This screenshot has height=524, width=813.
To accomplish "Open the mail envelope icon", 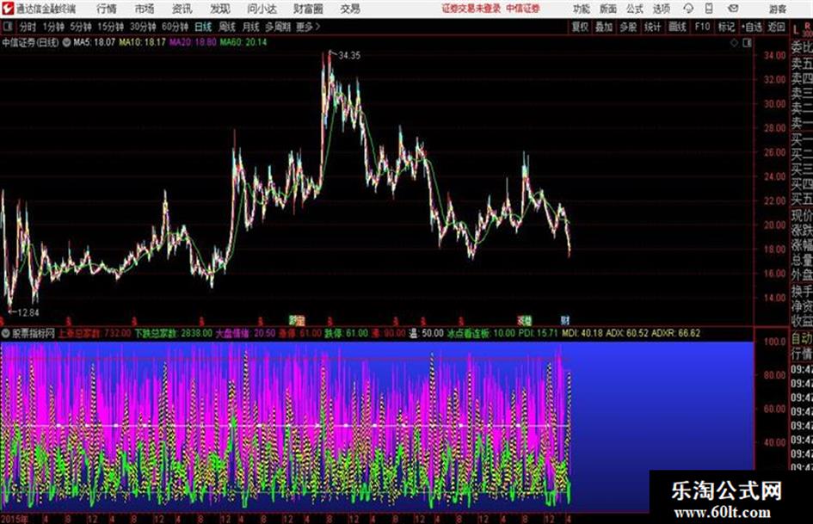I will click(733, 9).
